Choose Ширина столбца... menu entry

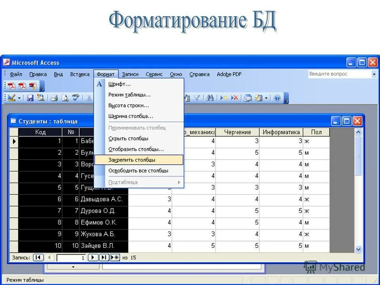tap(139, 116)
